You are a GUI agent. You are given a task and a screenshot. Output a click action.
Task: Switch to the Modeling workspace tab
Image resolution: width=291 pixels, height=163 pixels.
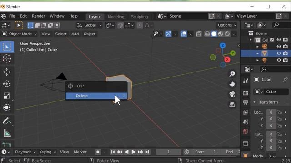point(116,17)
